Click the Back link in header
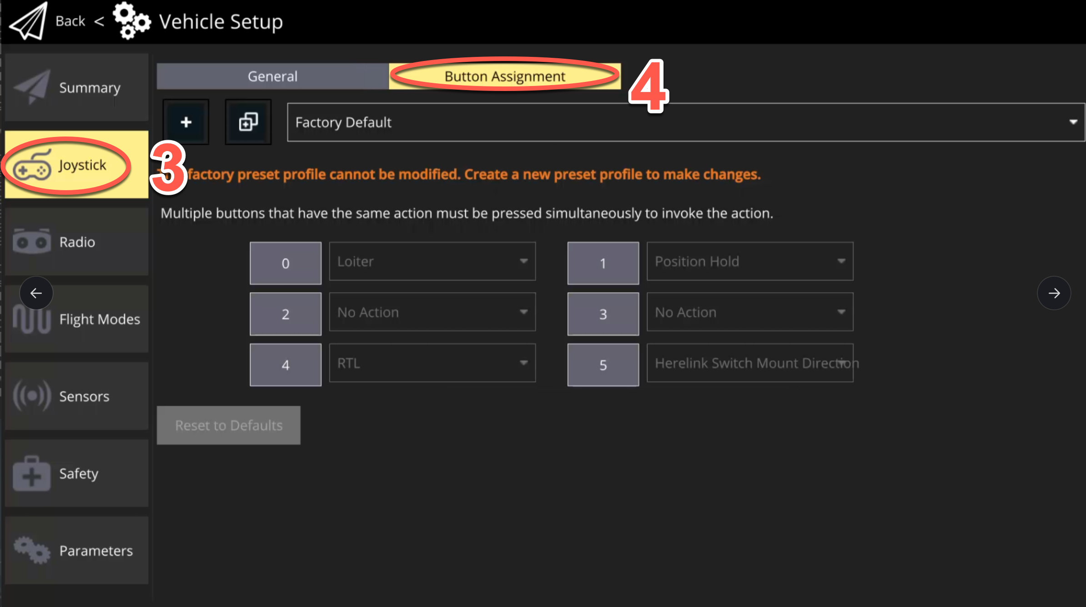 [70, 21]
